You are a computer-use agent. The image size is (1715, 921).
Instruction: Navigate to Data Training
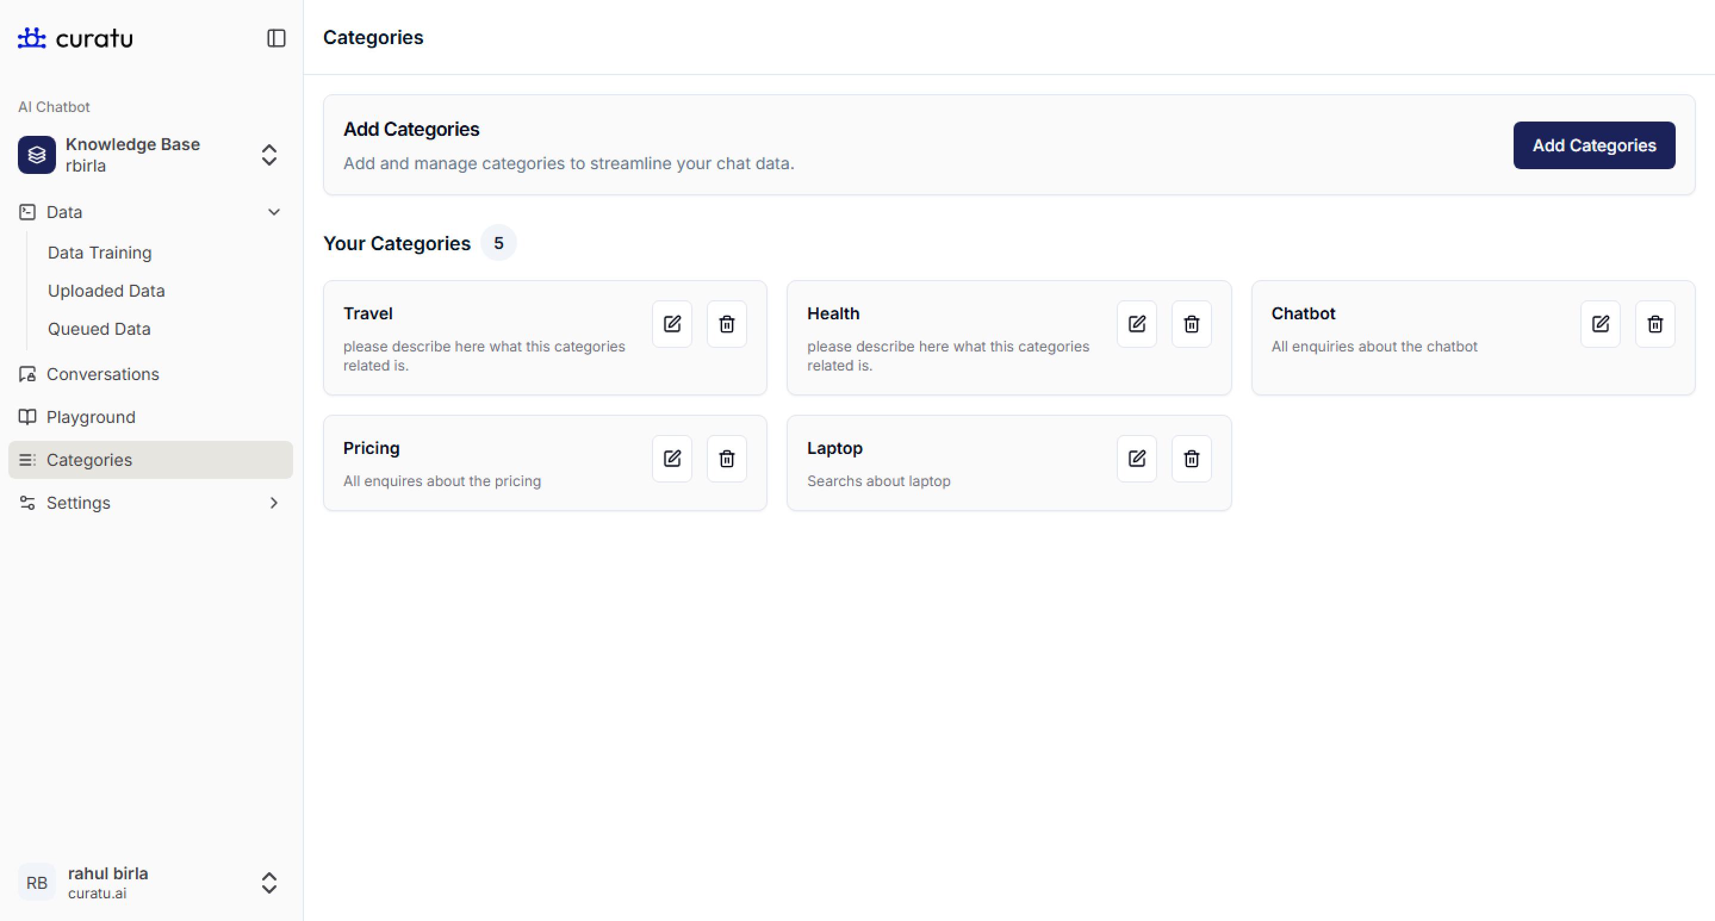pos(100,253)
